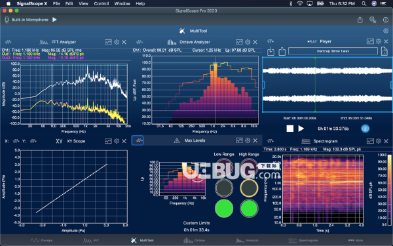Close the Player panel
Viewport: 393px width, 246px height.
pyautogui.click(x=386, y=41)
